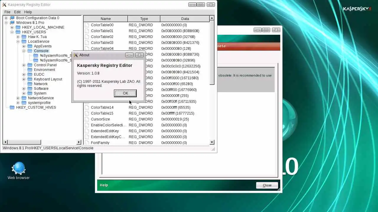Screen dimensions: 378x212
Task: Click OK in the About dialog
Action: pyautogui.click(x=125, y=93)
